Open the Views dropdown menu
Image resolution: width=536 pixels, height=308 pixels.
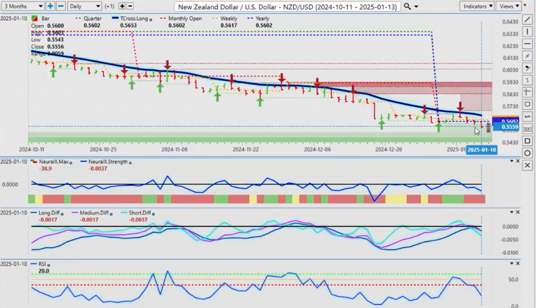(508, 6)
